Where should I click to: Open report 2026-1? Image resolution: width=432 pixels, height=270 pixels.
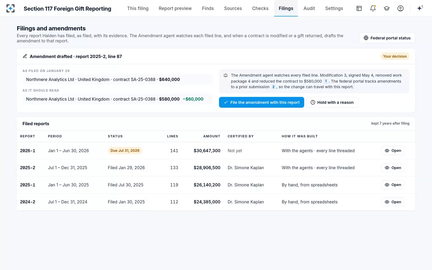click(x=393, y=151)
